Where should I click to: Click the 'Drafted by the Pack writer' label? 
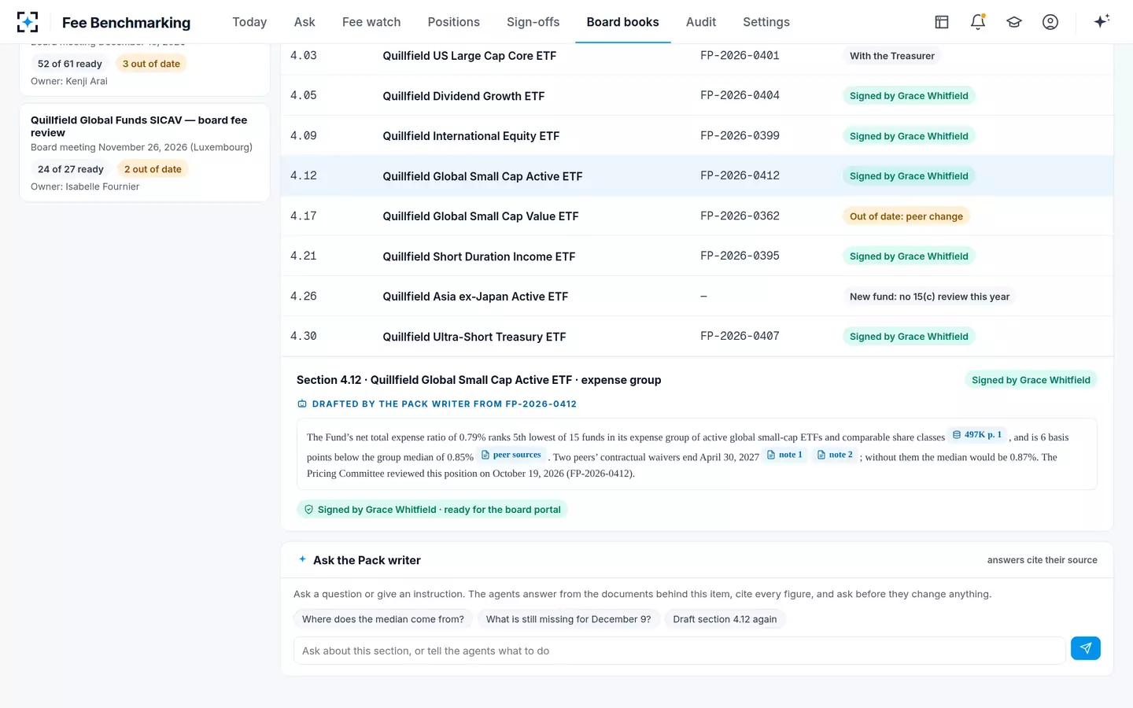(437, 404)
